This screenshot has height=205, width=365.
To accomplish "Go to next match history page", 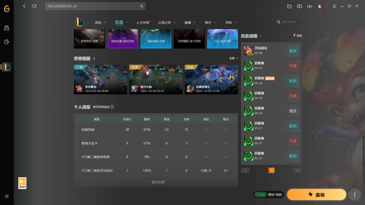I will point(297,170).
